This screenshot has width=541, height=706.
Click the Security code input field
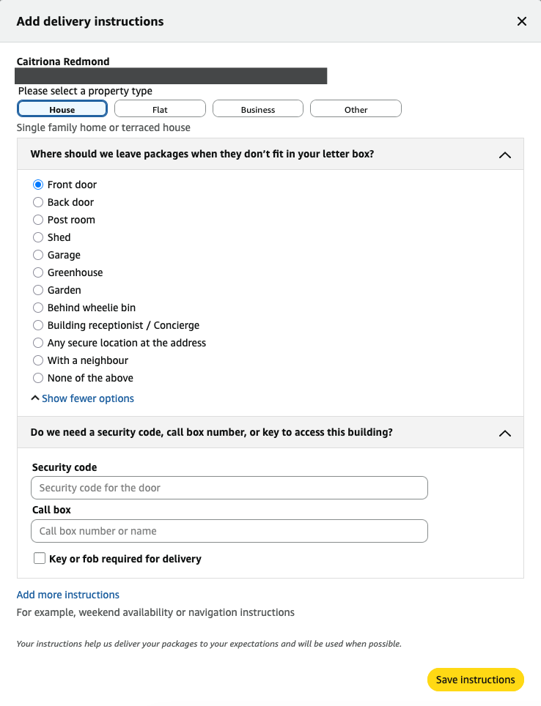(229, 487)
